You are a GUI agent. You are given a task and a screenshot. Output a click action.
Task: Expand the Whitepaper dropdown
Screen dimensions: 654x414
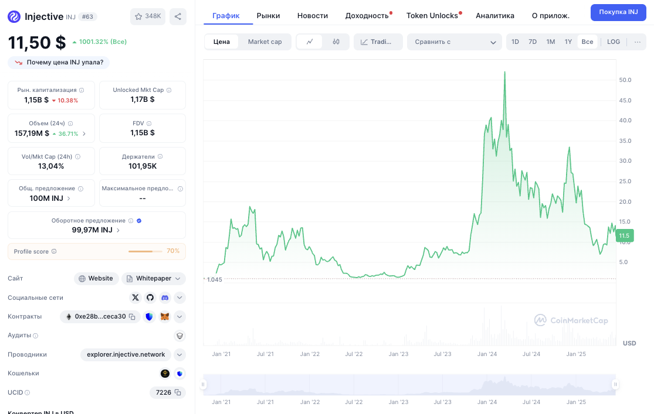point(178,278)
